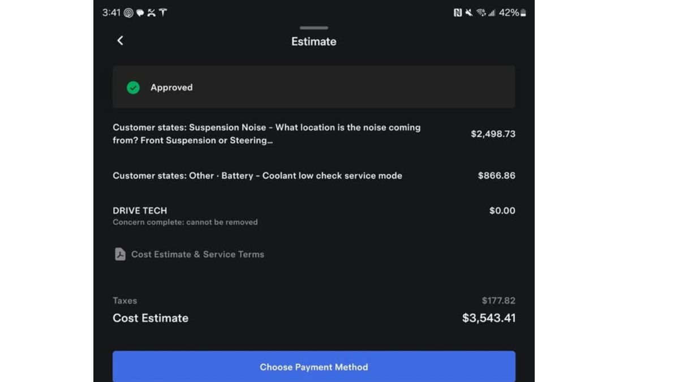
Task: Tap the back chevron to exit Estimate
Action: (120, 41)
